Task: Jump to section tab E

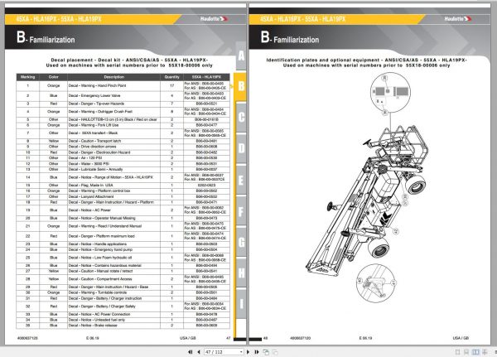Action: [x=241, y=180]
